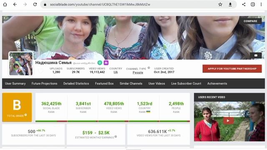Click the Надюшина Семья channel name
This screenshot has width=267, height=150.
pyautogui.click(x=53, y=62)
